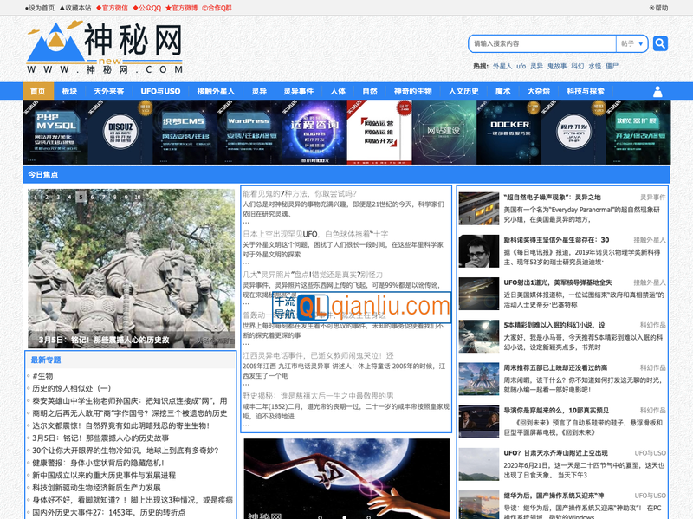Image resolution: width=693 pixels, height=519 pixels.
Task: Open the PHP MySQL banner tile
Action: pos(55,132)
